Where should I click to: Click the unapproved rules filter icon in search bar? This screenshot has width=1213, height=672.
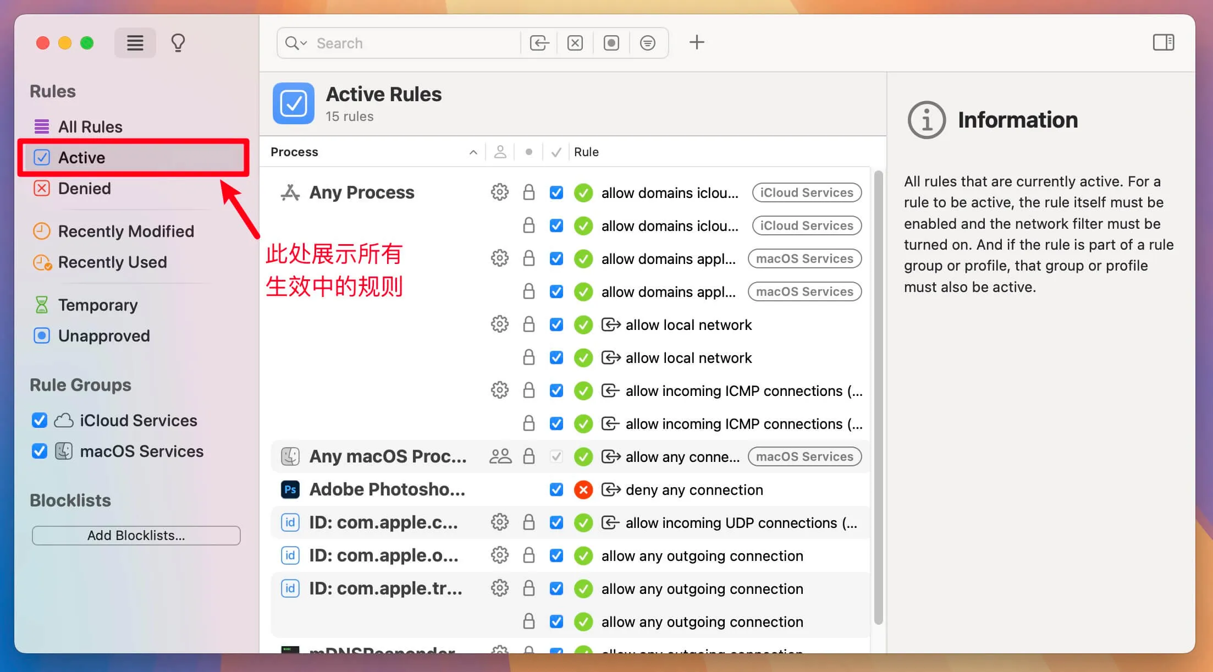pyautogui.click(x=611, y=43)
